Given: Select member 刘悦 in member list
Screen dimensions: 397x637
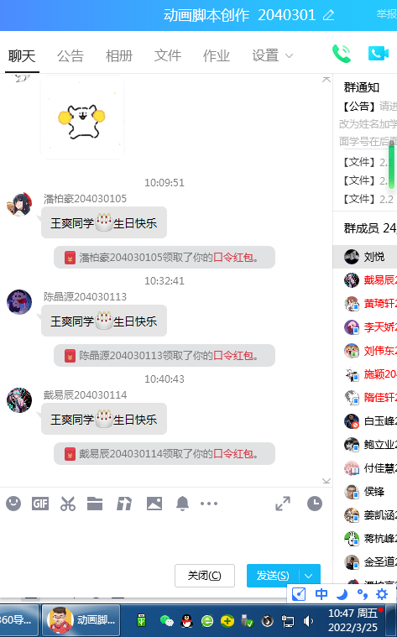Looking at the screenshot, I should [365, 257].
